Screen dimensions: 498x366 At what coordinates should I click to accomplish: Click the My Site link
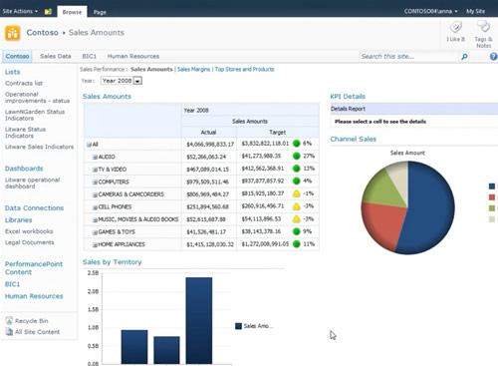click(475, 11)
